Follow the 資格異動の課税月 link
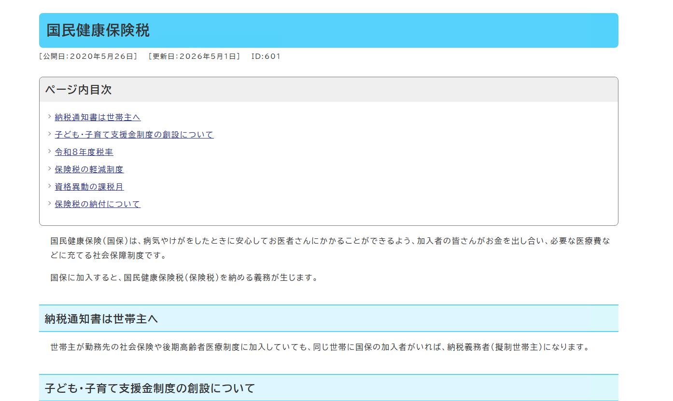 [x=89, y=187]
